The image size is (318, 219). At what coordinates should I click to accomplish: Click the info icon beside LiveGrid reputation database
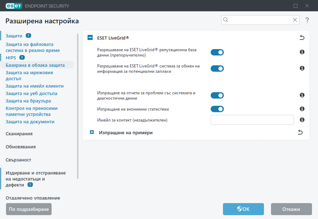click(302, 52)
